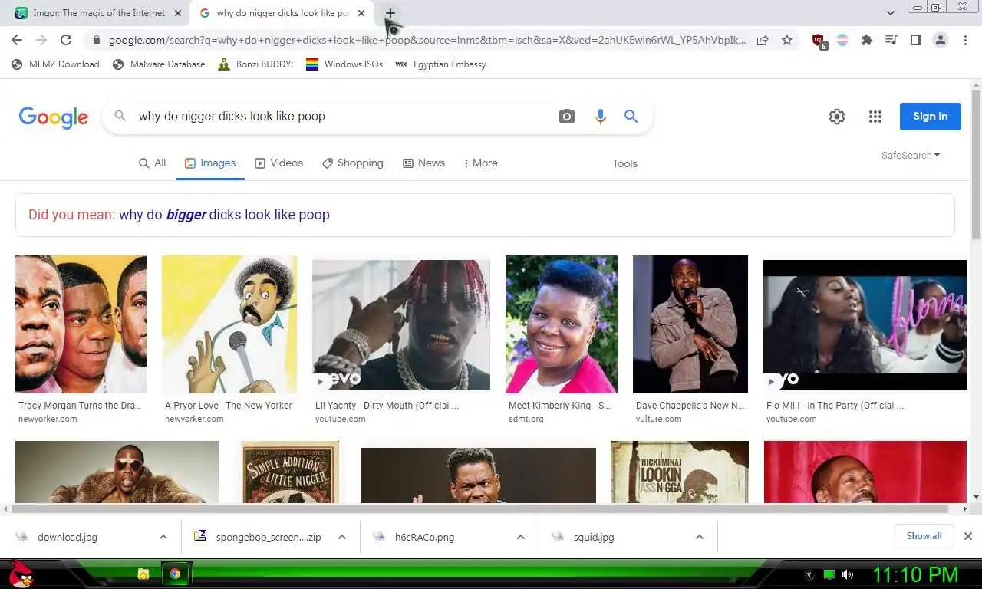The image size is (982, 589).
Task: Open options arrow for the spongebob zip download
Action: [342, 537]
